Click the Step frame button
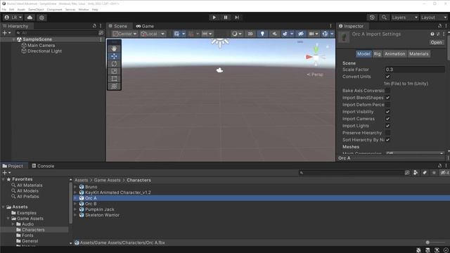 point(237,18)
